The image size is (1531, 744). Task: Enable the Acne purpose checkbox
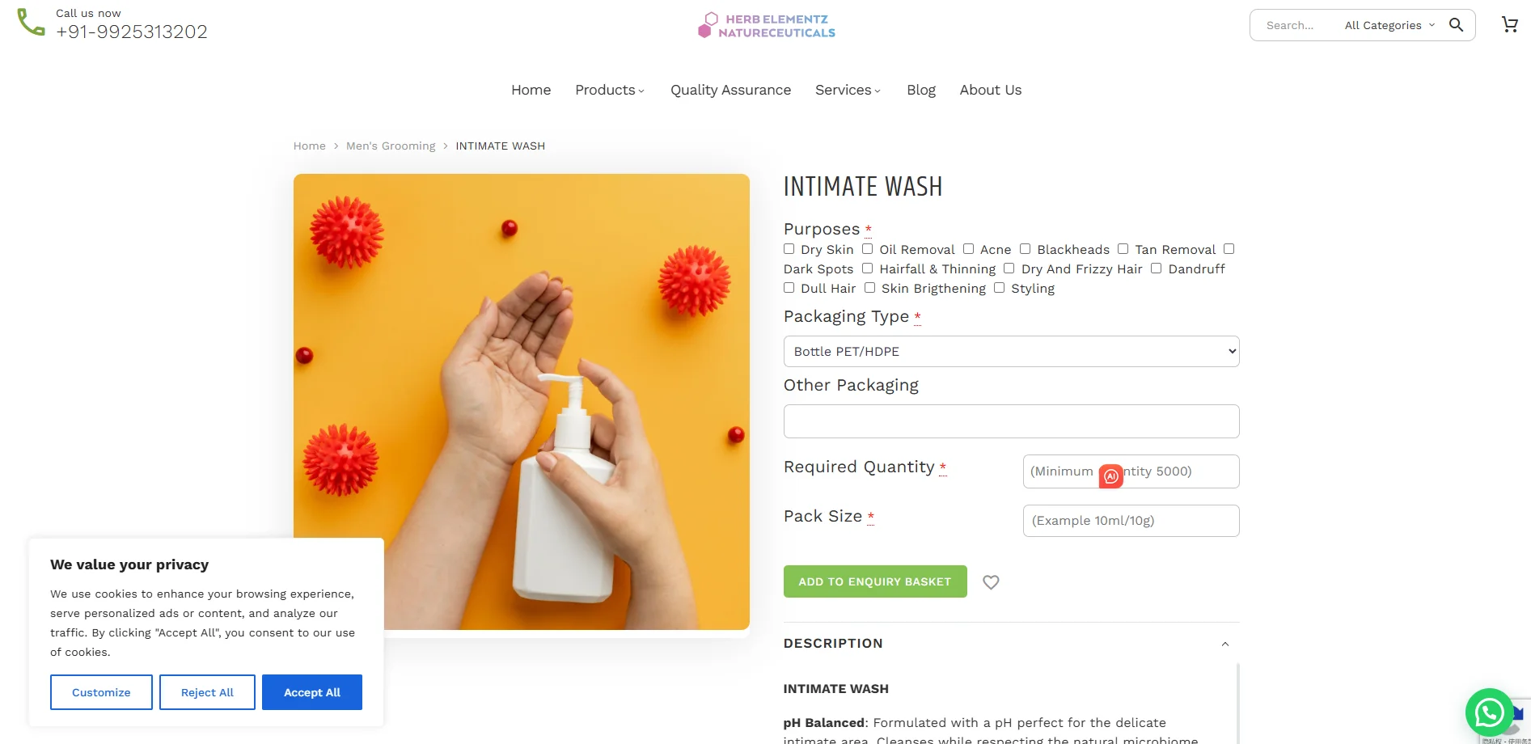pyautogui.click(x=968, y=249)
